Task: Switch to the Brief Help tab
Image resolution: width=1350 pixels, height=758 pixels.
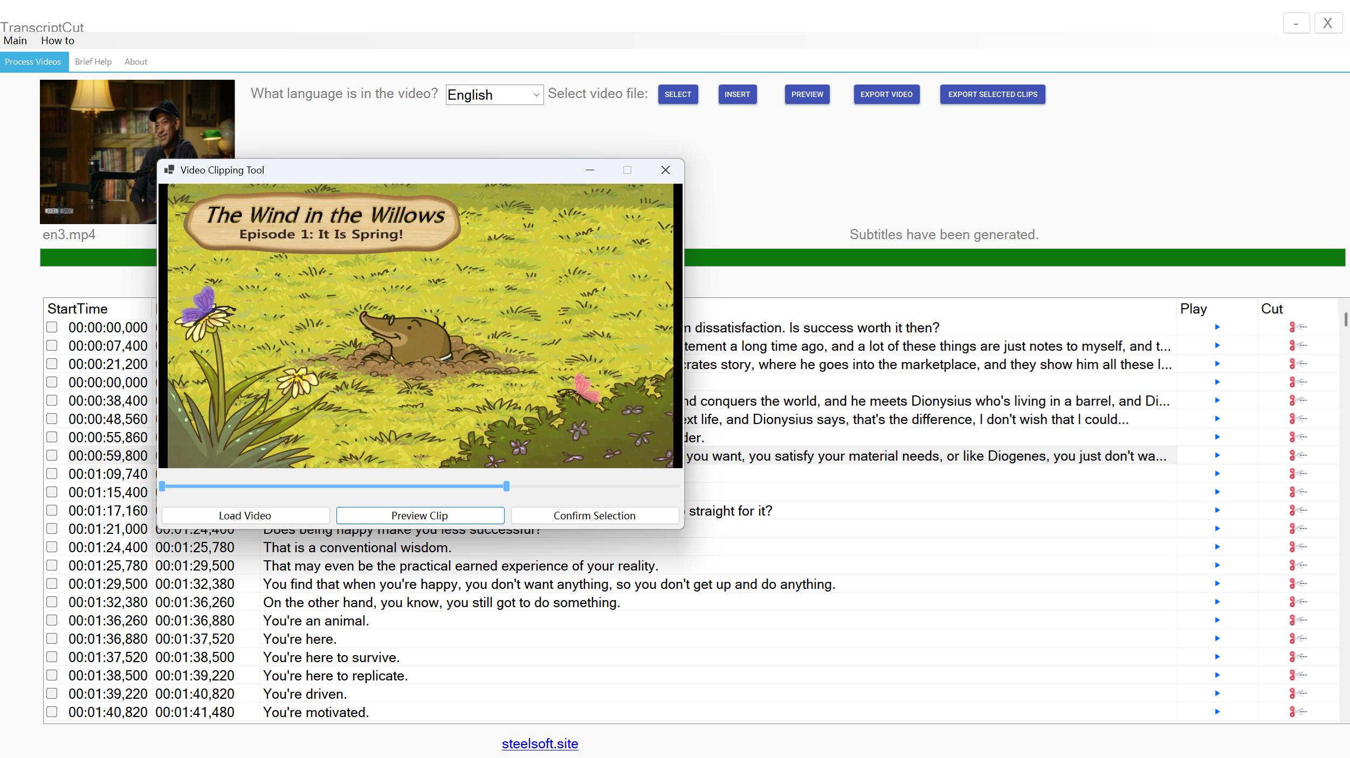Action: 93,62
